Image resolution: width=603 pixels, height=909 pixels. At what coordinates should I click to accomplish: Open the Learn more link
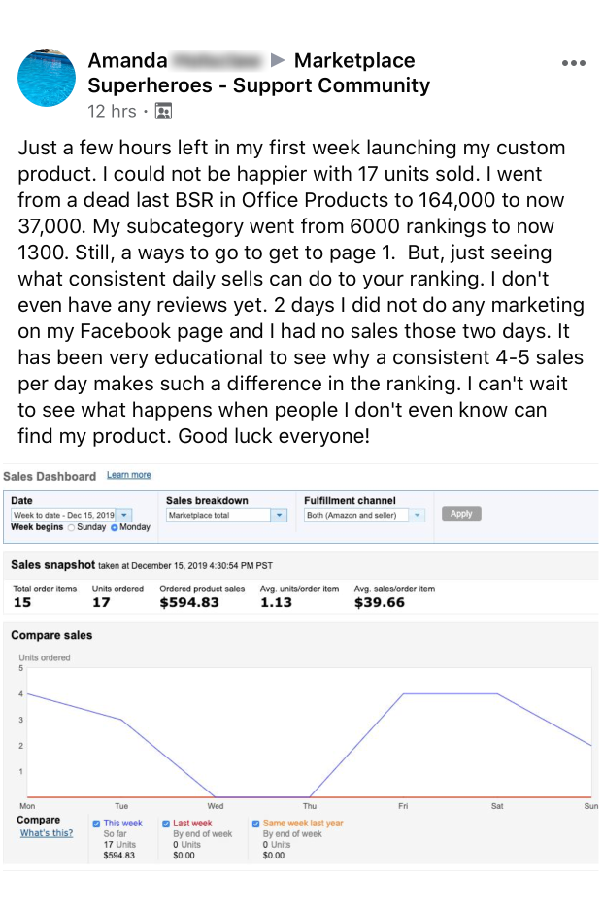point(129,475)
